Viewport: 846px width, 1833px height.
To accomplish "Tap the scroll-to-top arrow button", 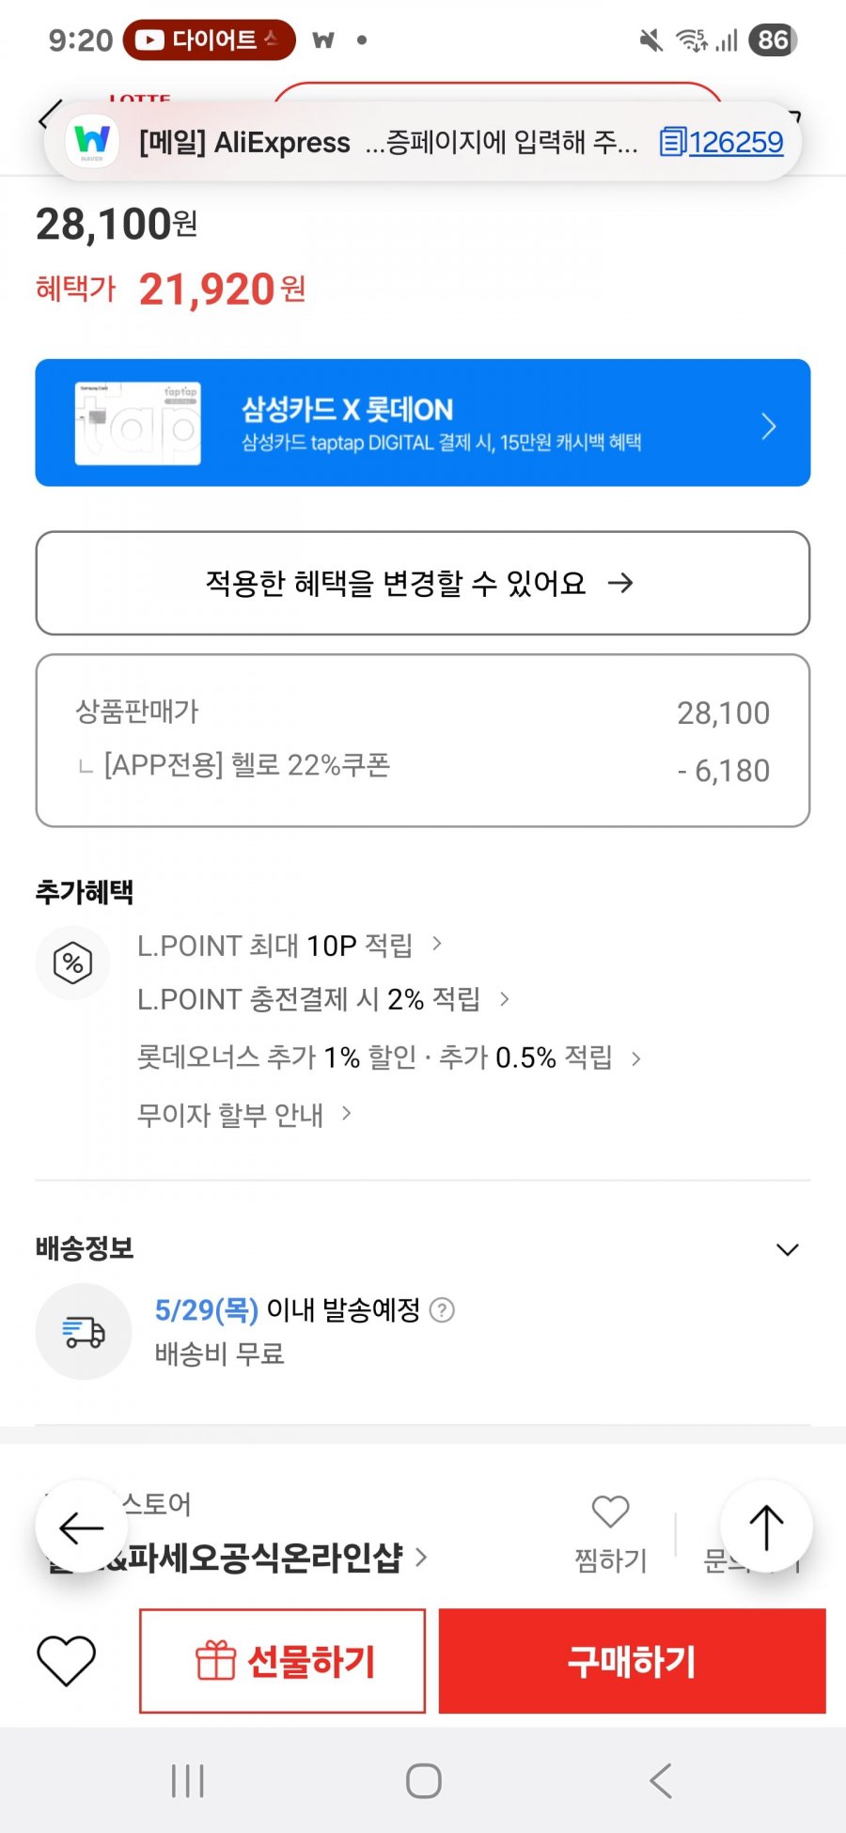I will tap(766, 1527).
